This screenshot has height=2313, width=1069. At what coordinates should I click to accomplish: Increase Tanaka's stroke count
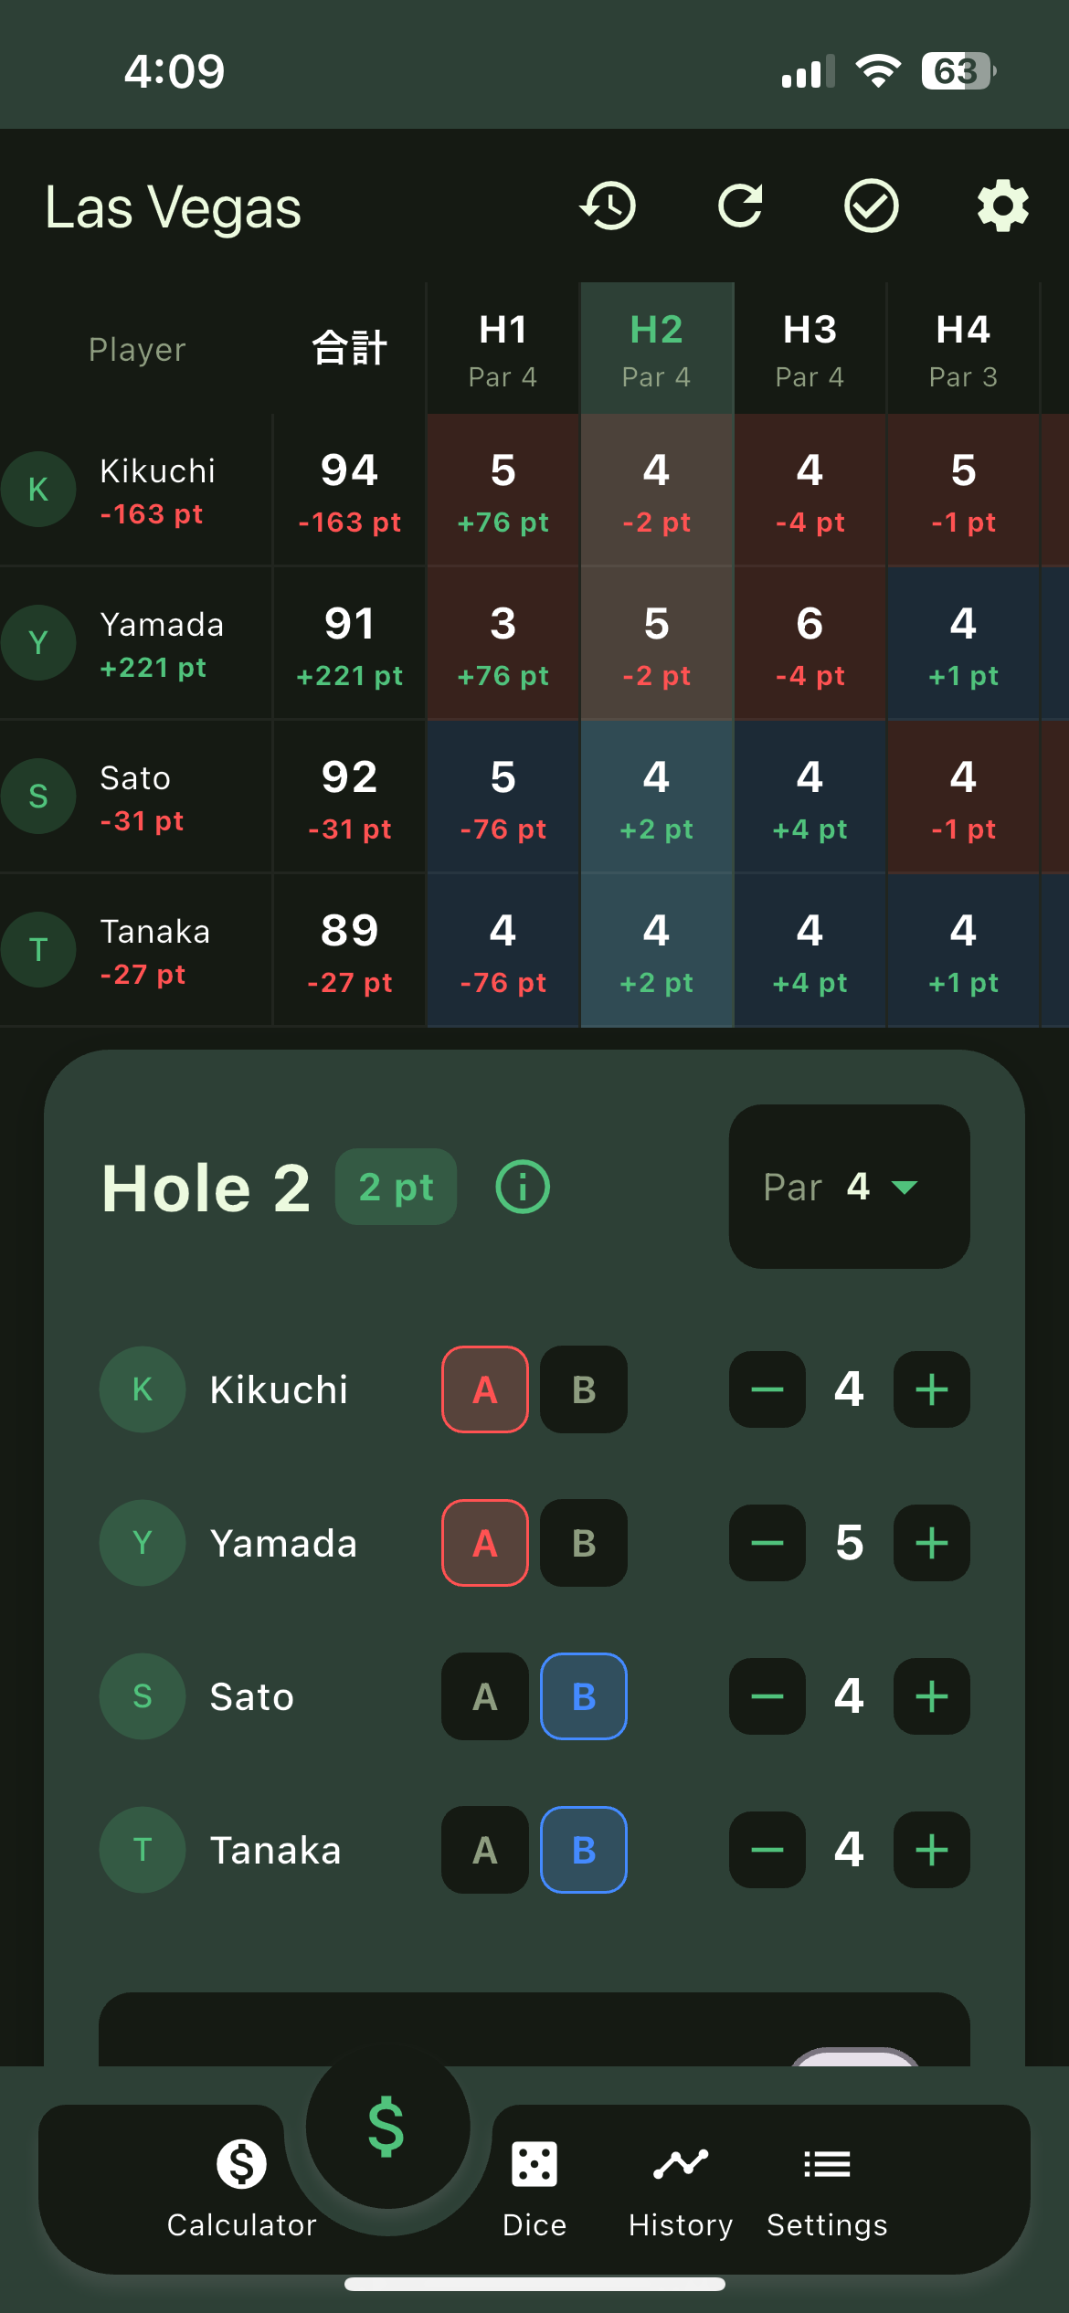coord(931,1850)
